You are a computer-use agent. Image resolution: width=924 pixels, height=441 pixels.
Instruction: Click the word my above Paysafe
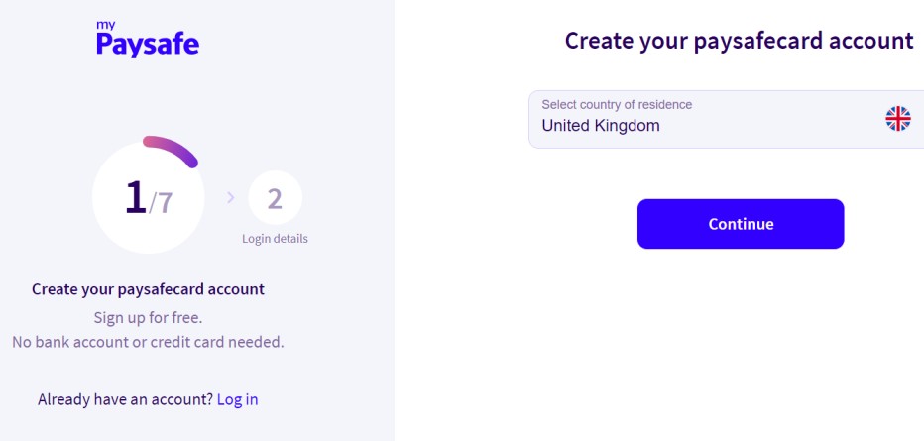click(105, 26)
